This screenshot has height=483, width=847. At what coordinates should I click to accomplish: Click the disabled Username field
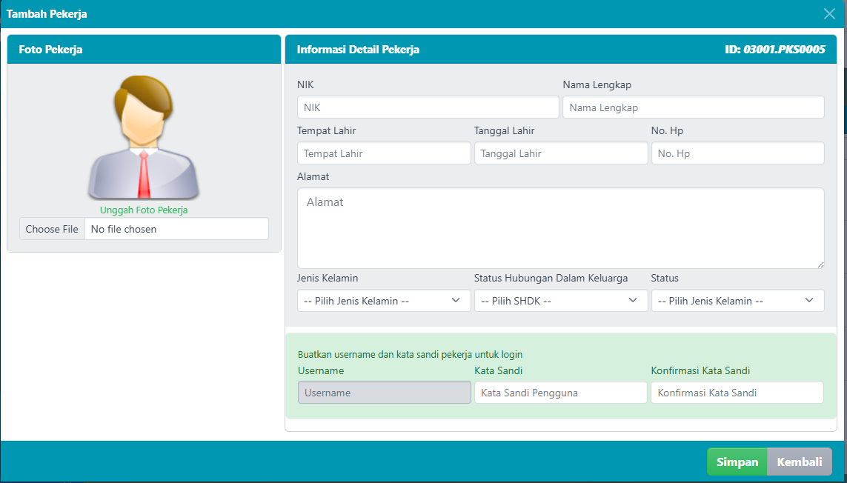pyautogui.click(x=384, y=393)
